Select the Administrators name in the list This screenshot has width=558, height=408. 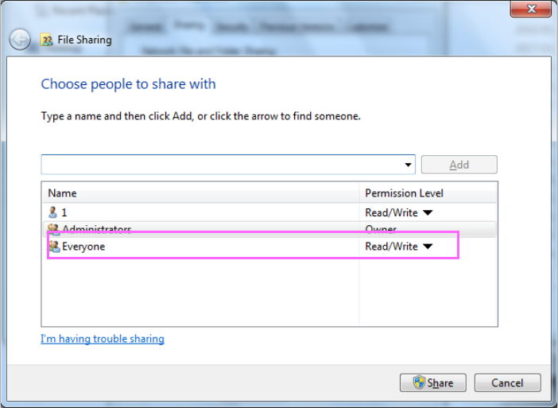pos(97,229)
